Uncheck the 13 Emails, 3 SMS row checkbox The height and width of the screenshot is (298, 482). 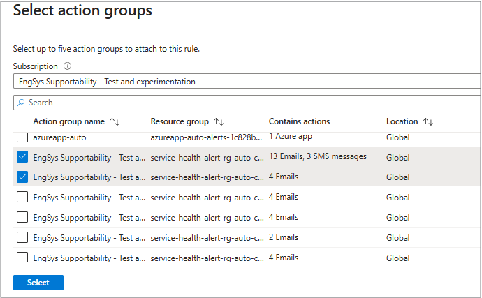[x=22, y=157]
